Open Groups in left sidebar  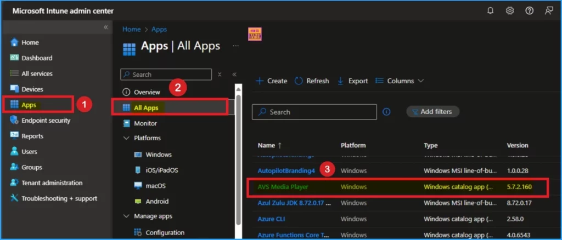(31, 167)
